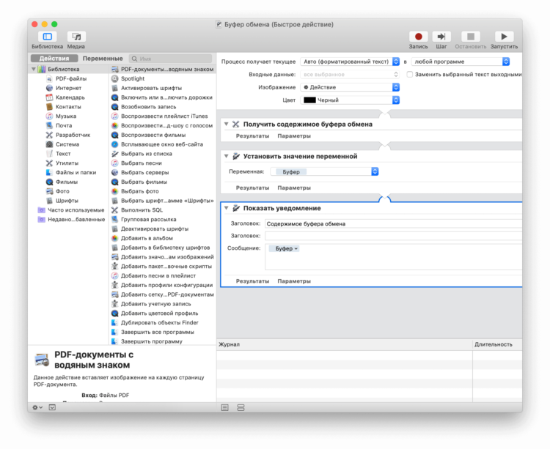Select the Фильмы category
The width and height of the screenshot is (550, 449).
[66, 182]
